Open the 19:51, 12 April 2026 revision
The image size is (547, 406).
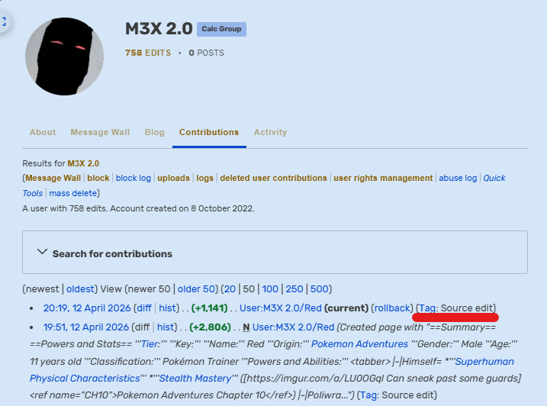pyautogui.click(x=85, y=327)
